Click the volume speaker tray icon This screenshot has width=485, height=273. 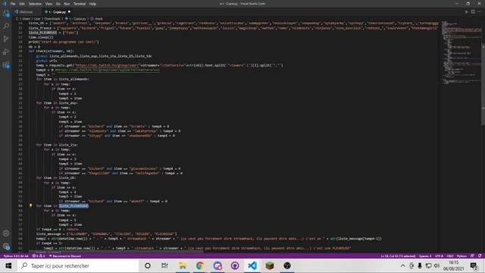coord(436,265)
